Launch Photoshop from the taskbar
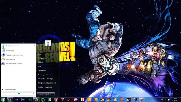 coord(23,99)
